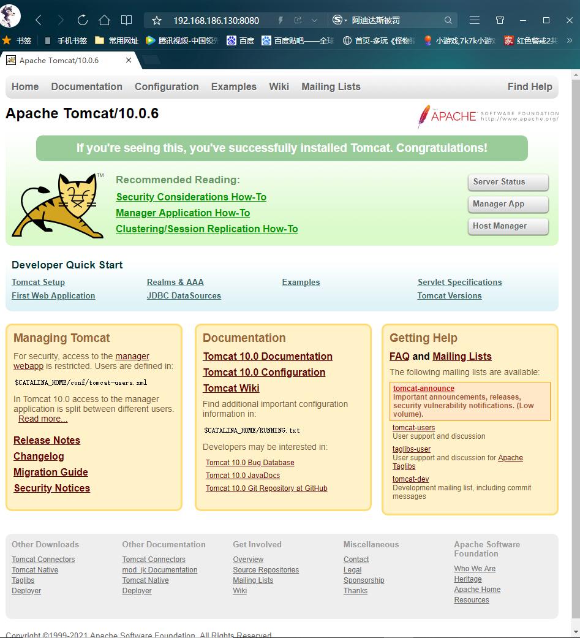Open the Security Notices link
Screen dimensions: 580x638
point(52,488)
